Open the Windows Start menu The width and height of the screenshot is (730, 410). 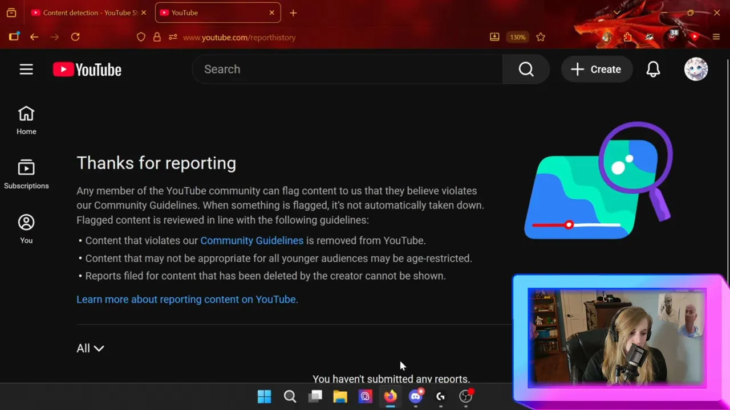[x=265, y=396]
